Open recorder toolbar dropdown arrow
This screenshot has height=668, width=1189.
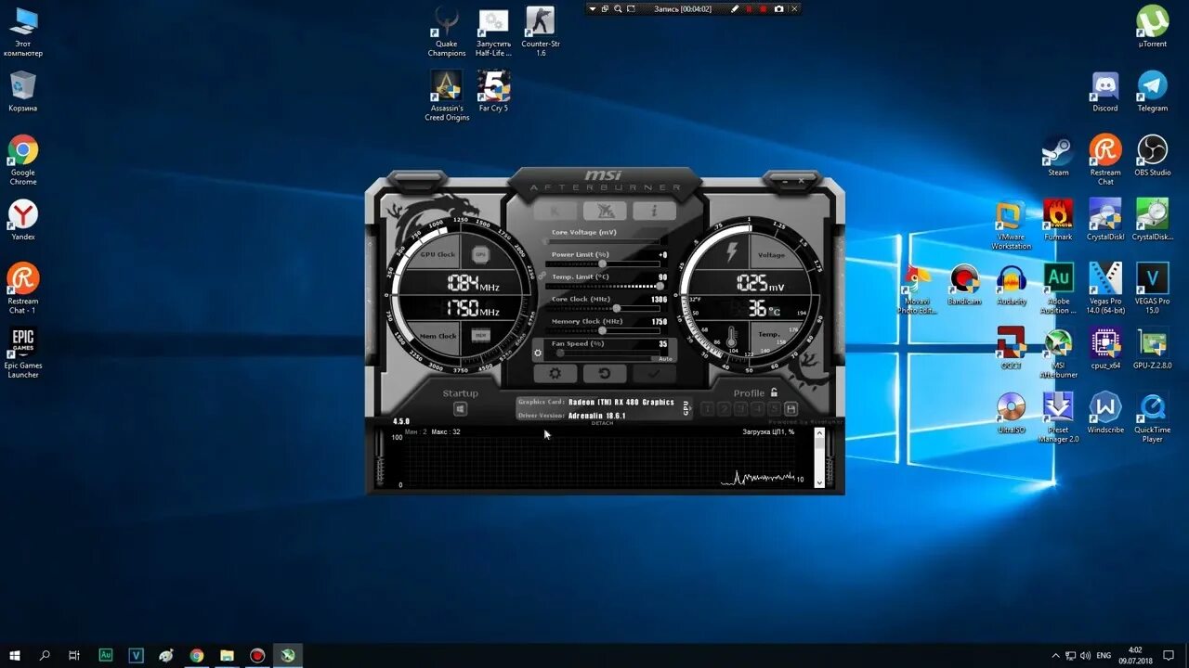tap(593, 8)
